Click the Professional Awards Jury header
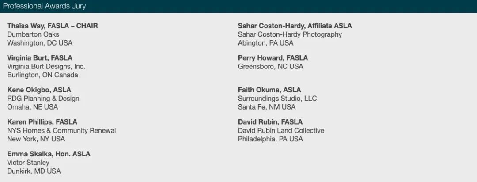Image resolution: width=477 pixels, height=182 pixels. tap(45, 6)
